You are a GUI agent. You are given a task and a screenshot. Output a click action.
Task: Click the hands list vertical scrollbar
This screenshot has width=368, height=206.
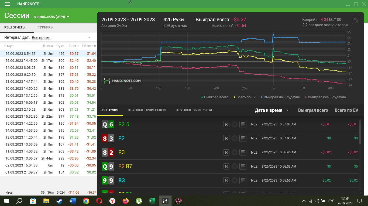(x=360, y=132)
